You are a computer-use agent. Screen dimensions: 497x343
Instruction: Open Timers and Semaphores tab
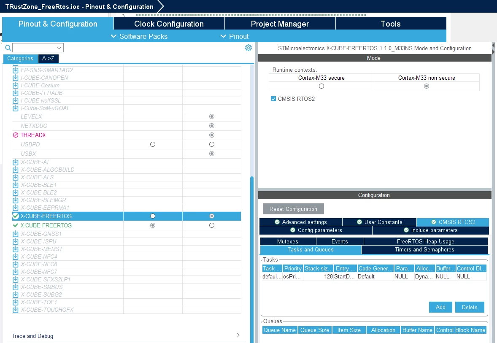tap(424, 250)
